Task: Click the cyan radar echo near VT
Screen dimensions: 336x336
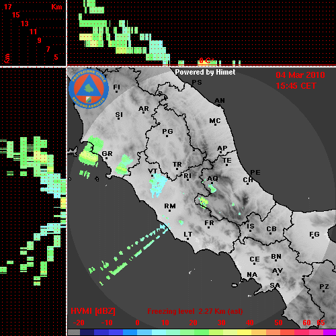Action: (158, 184)
